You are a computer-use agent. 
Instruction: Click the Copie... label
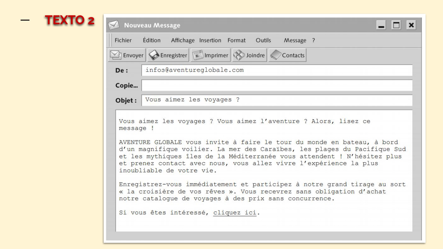(126, 86)
